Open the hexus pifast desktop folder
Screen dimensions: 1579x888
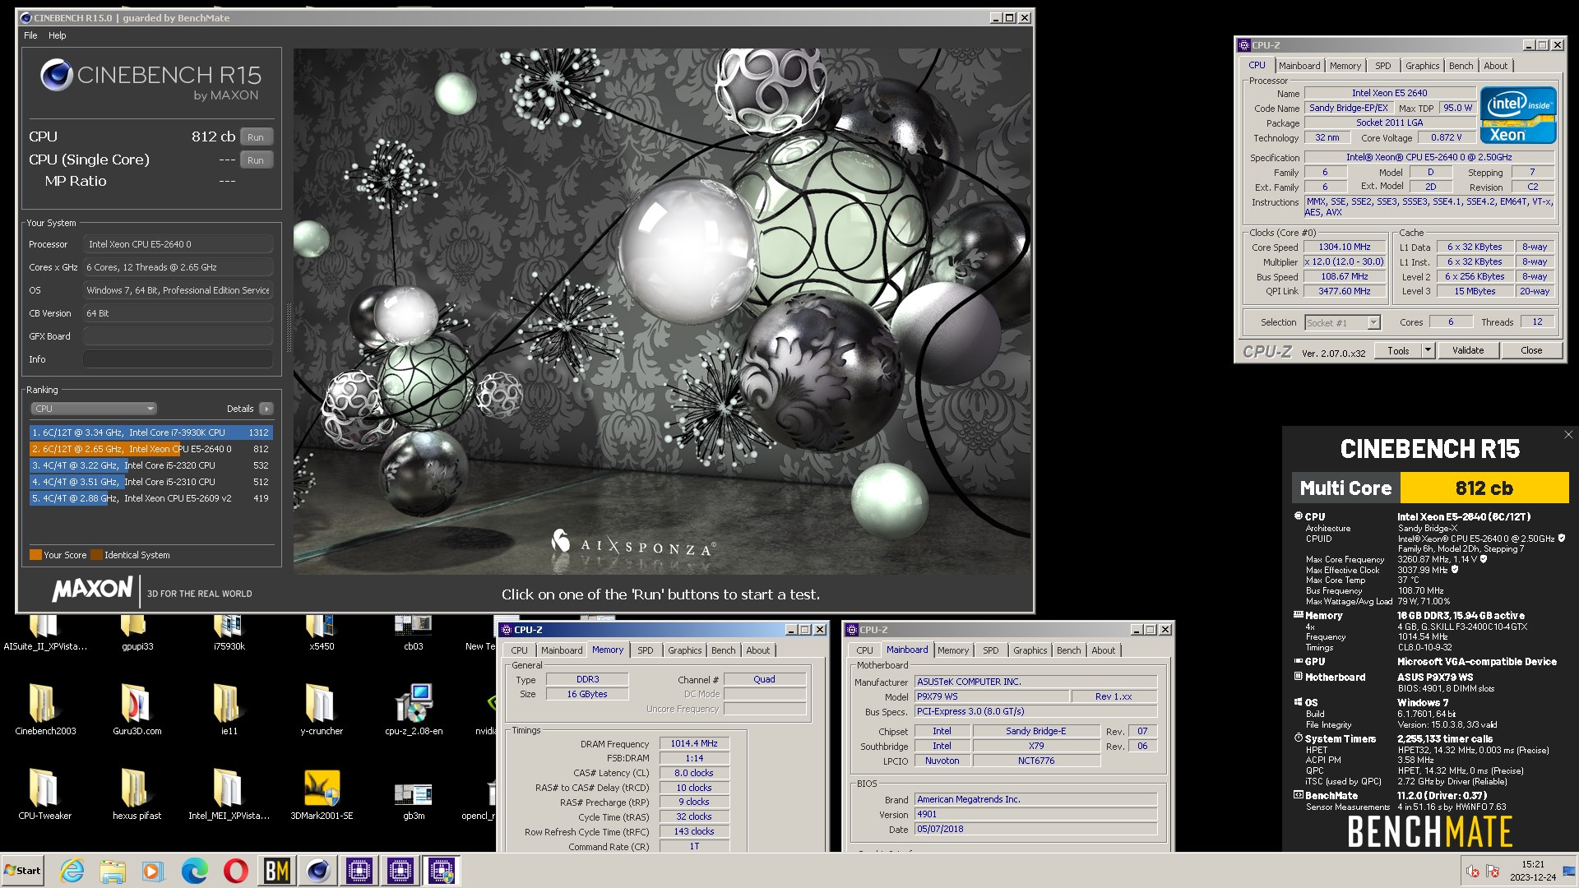(x=137, y=793)
